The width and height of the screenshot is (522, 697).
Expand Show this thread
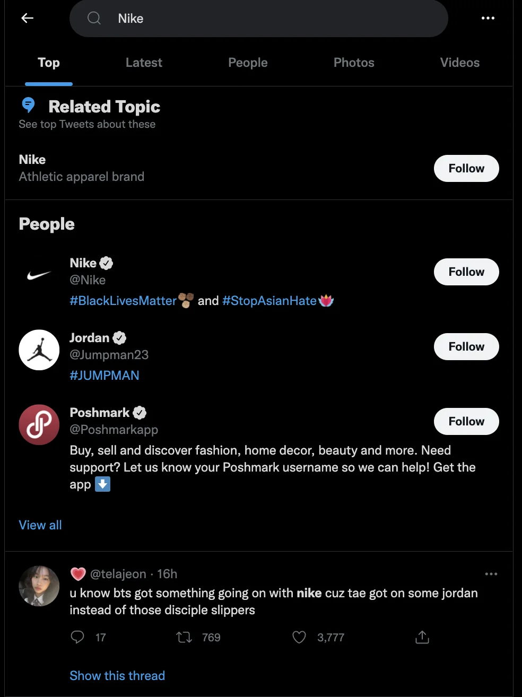117,676
